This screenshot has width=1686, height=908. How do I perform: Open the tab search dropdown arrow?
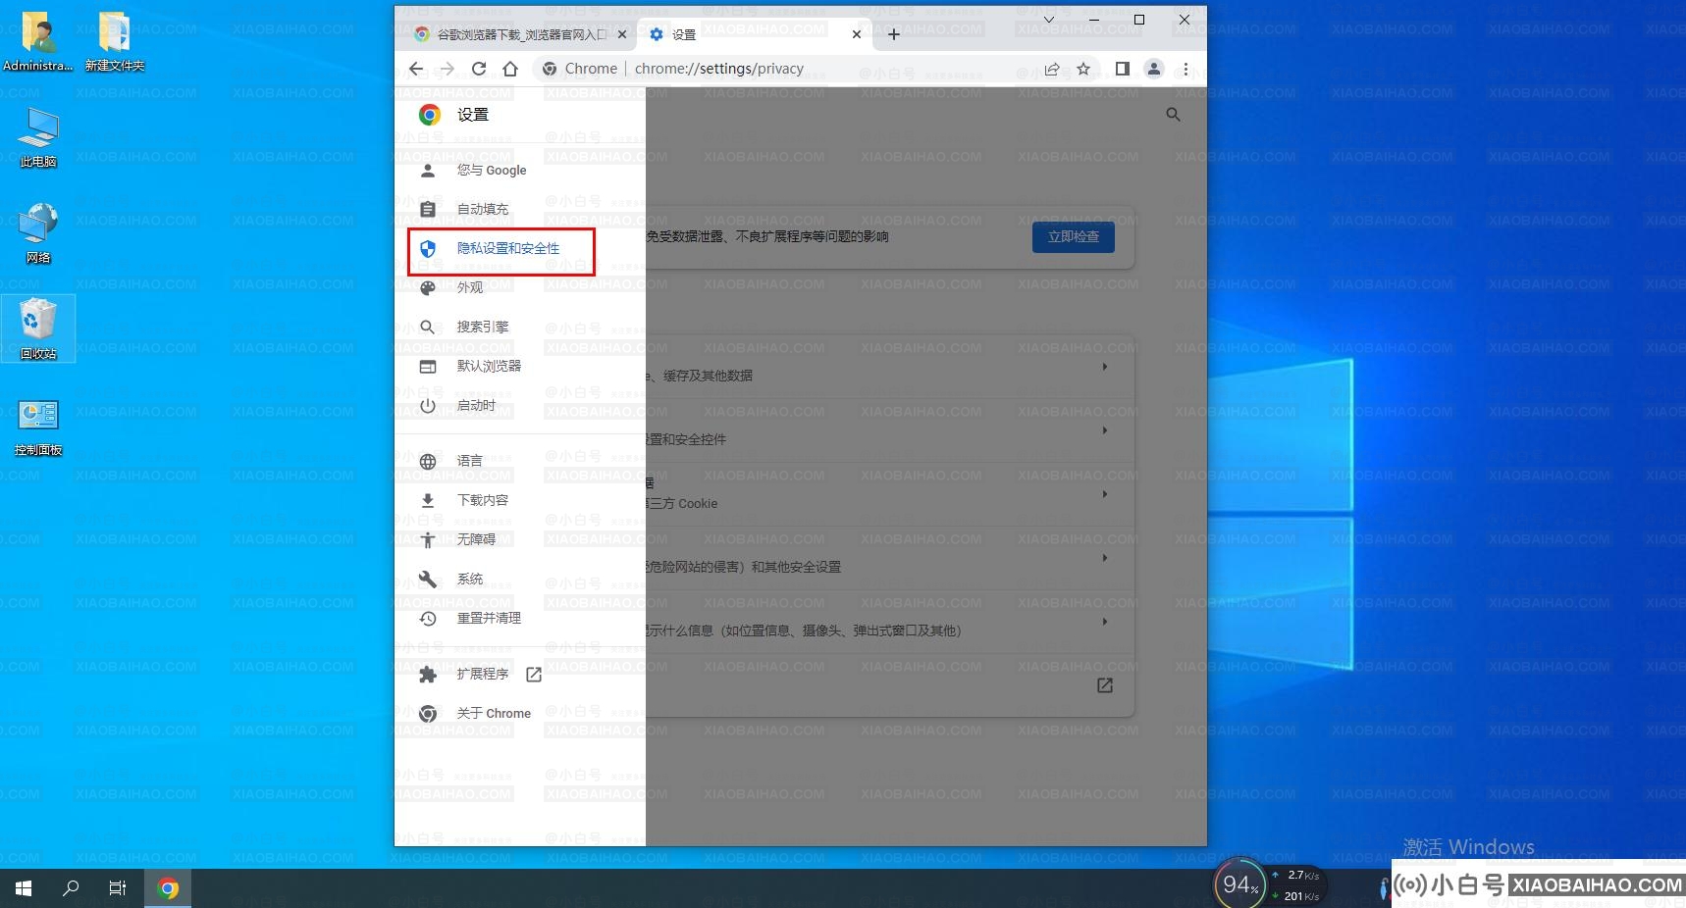[x=1049, y=20]
